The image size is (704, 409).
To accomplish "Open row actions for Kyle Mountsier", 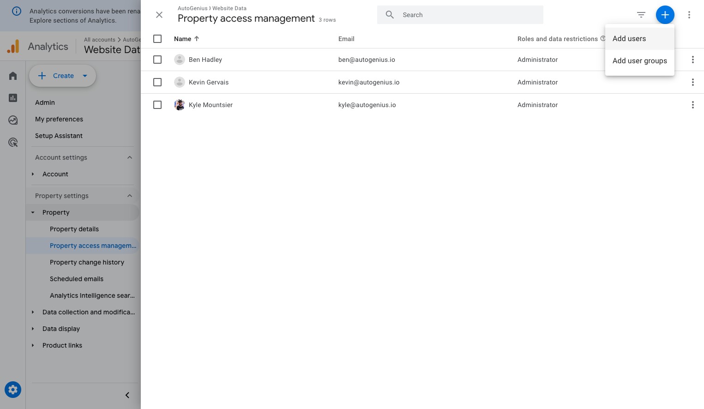I will [x=693, y=105].
